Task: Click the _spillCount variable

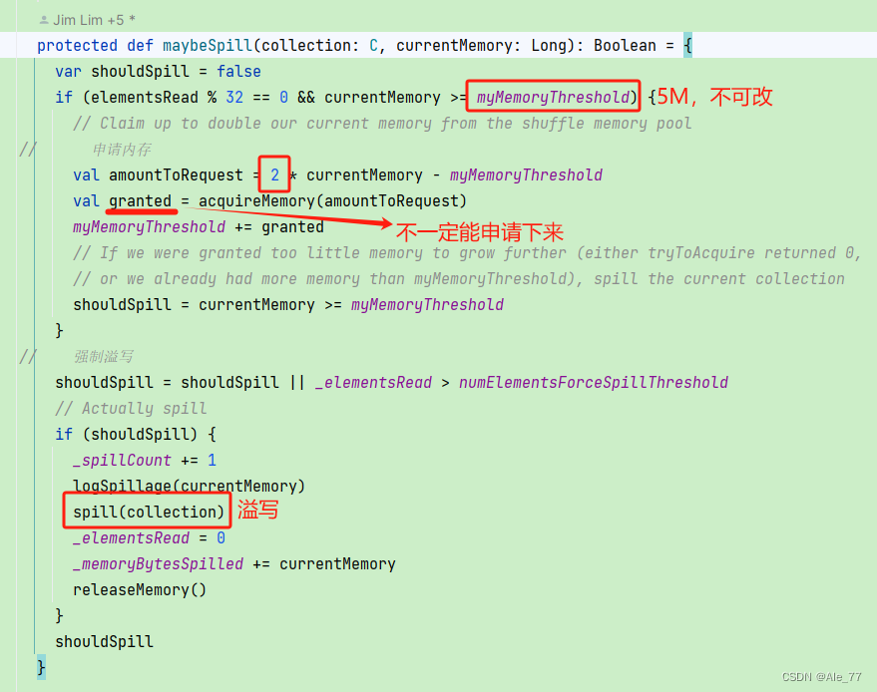Action: click(x=122, y=460)
